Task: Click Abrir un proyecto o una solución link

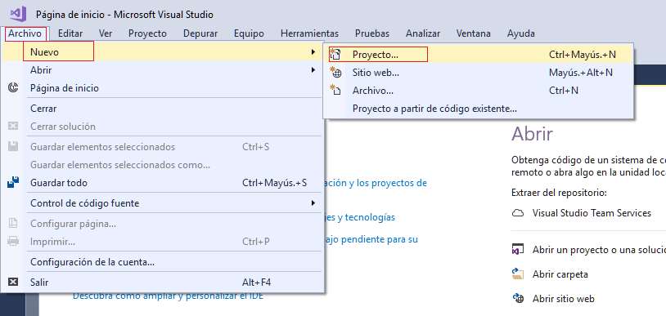Action: click(x=599, y=250)
